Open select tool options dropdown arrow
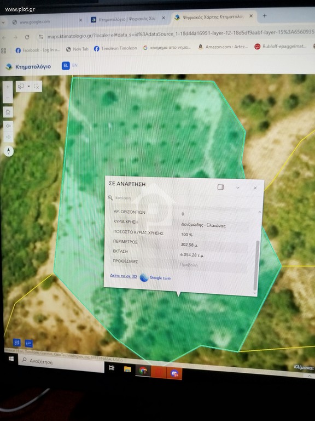Image resolution: width=315 pixels, height=421 pixels. (x=28, y=87)
